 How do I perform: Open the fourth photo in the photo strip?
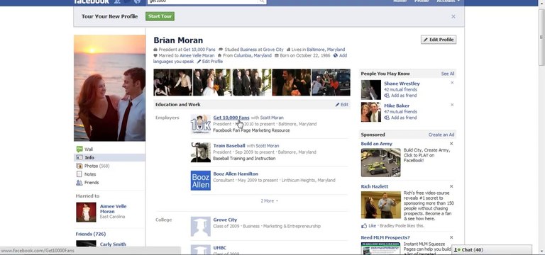point(291,82)
